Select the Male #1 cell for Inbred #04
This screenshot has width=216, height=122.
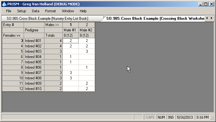[x=71, y=57]
